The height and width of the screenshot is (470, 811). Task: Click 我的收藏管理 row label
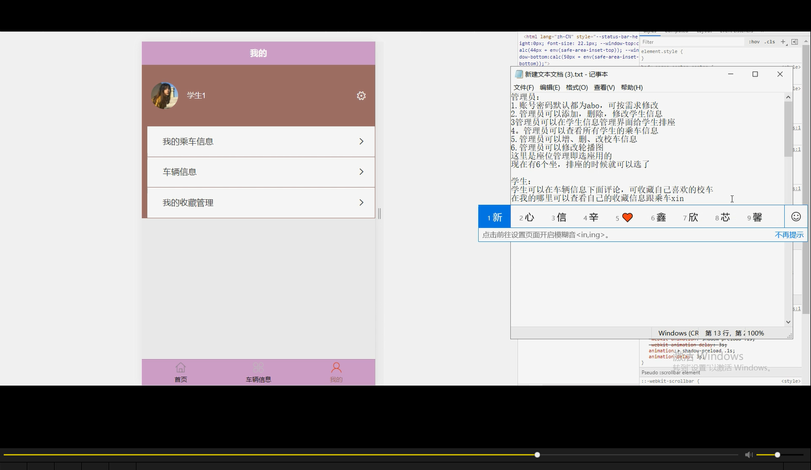[188, 202]
